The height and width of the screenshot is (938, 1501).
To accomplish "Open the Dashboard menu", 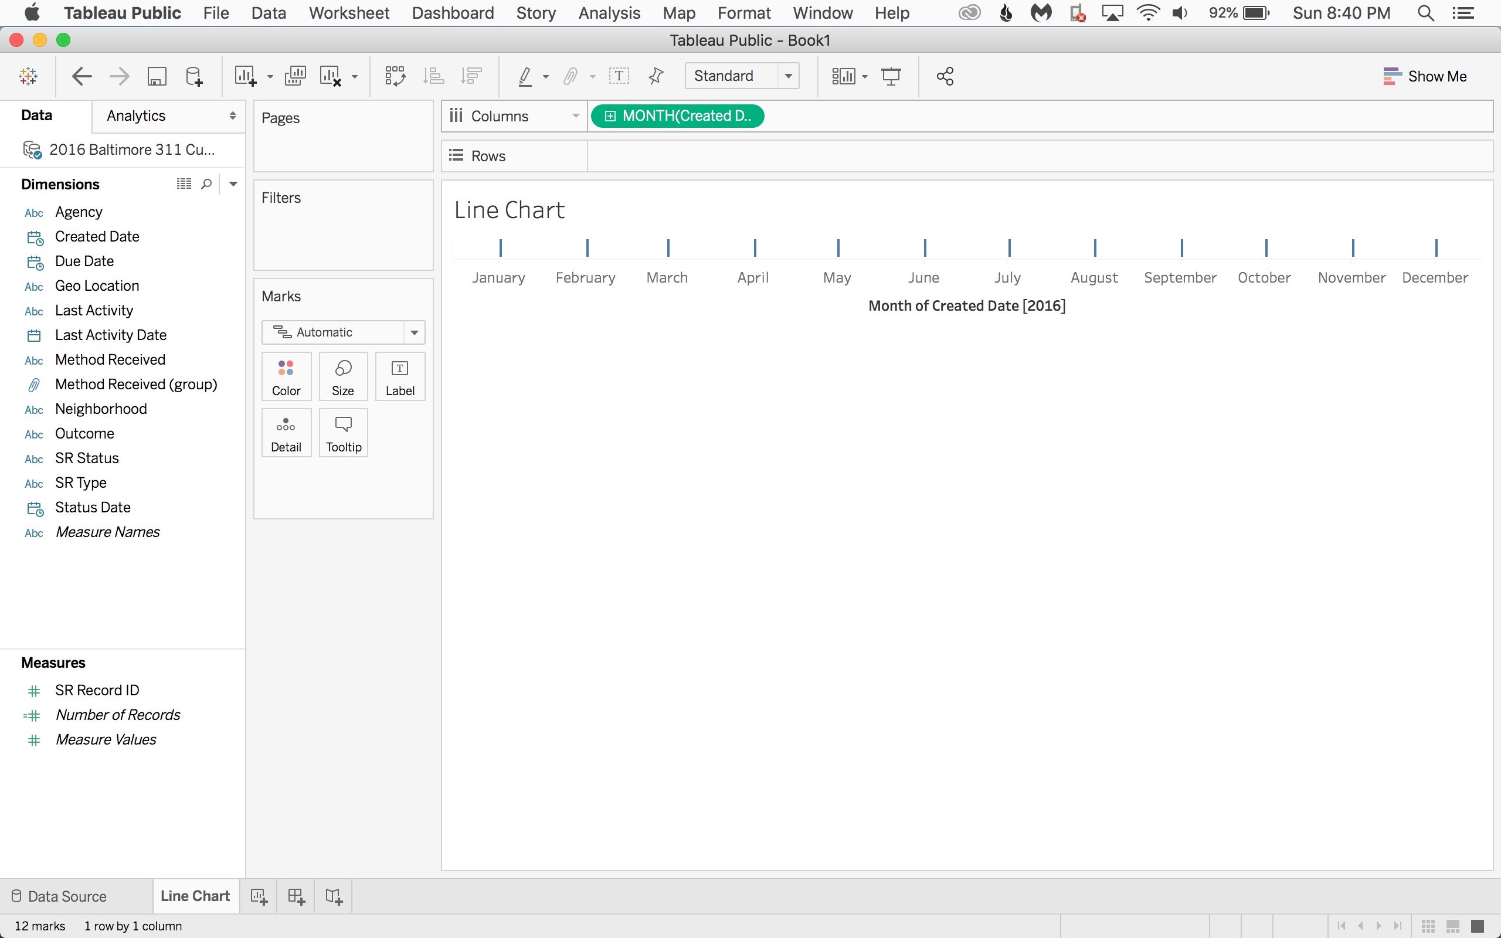I will (x=453, y=13).
